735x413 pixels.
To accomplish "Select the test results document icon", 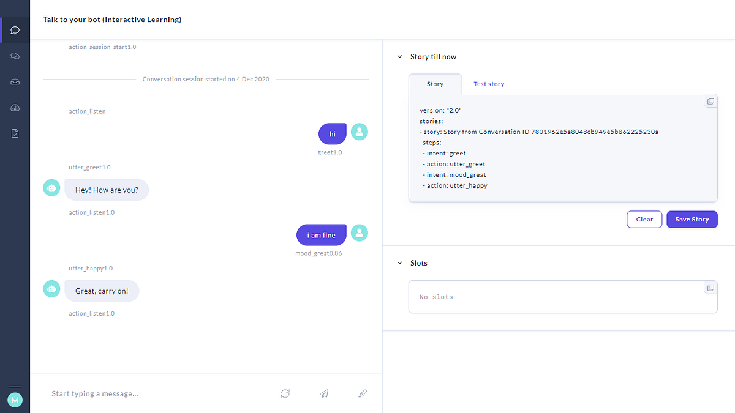I will pyautogui.click(x=15, y=133).
